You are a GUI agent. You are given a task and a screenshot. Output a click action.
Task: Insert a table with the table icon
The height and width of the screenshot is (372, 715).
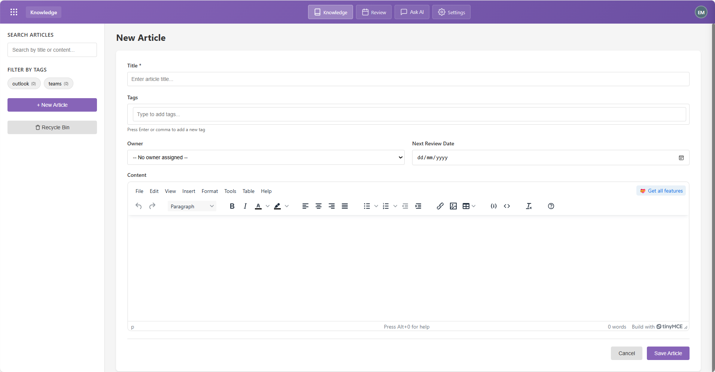[x=466, y=206]
